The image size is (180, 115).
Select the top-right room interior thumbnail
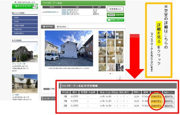point(120,34)
